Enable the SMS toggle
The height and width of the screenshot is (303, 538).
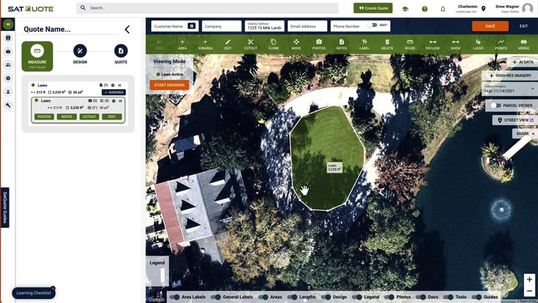tap(372, 25)
